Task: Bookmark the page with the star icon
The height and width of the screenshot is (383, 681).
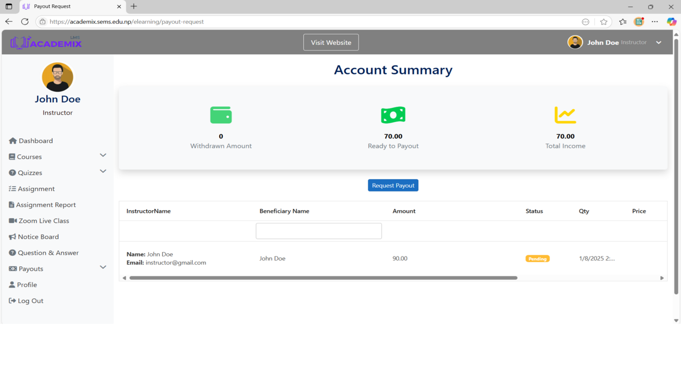Action: point(604,22)
